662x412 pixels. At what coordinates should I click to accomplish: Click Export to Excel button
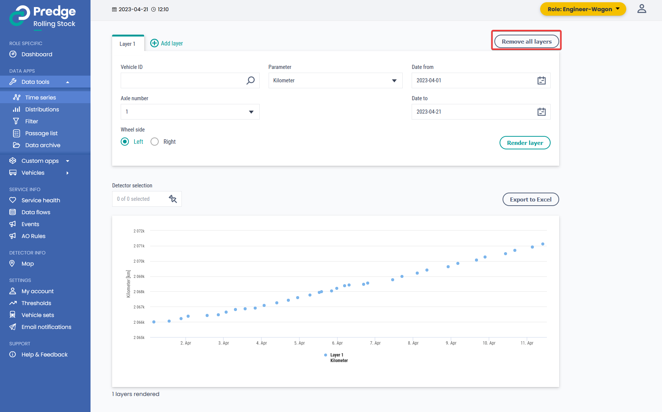pyautogui.click(x=530, y=199)
